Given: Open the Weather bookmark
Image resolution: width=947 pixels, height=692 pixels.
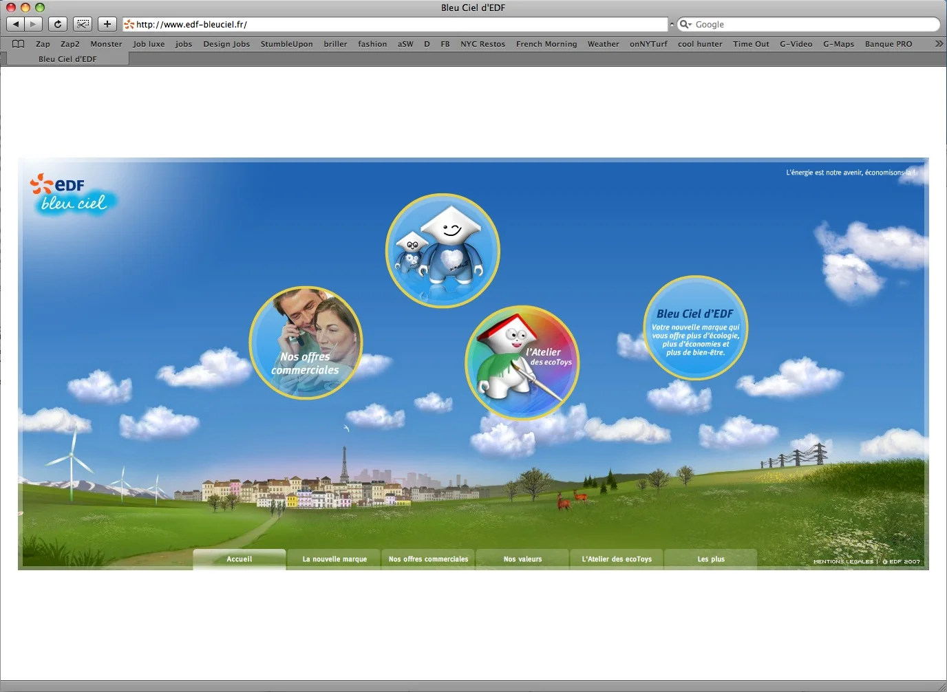Looking at the screenshot, I should pyautogui.click(x=603, y=44).
